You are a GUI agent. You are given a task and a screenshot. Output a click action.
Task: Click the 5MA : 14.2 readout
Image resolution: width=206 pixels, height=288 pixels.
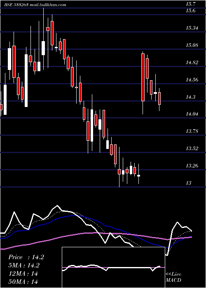tap(24, 265)
